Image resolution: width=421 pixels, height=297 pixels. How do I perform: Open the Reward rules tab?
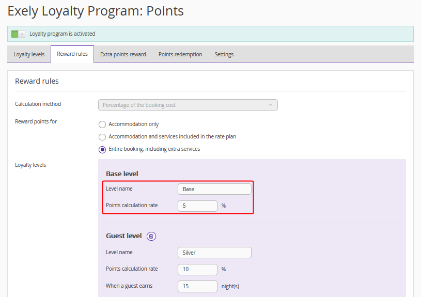coord(72,54)
